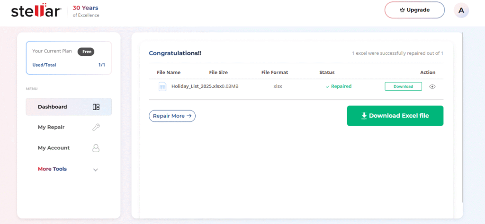Click the Repair More button
Screen dimensions: 485x224
coord(172,116)
